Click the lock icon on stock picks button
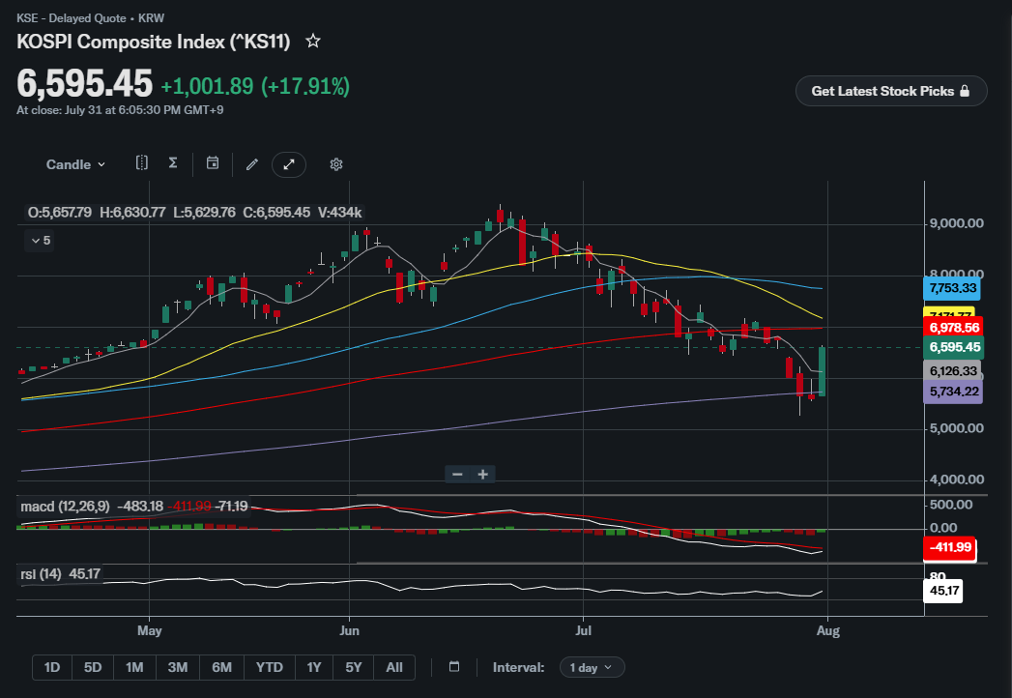Image resolution: width=1012 pixels, height=698 pixels. point(965,91)
